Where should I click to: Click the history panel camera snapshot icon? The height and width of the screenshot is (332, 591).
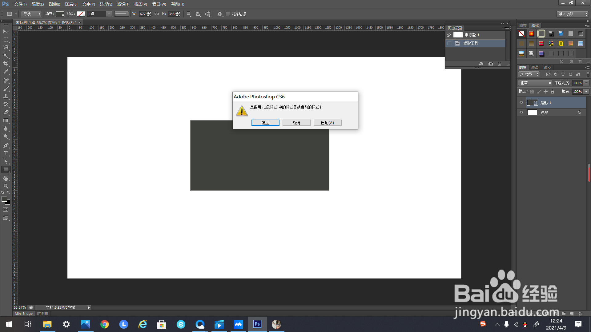pos(491,64)
